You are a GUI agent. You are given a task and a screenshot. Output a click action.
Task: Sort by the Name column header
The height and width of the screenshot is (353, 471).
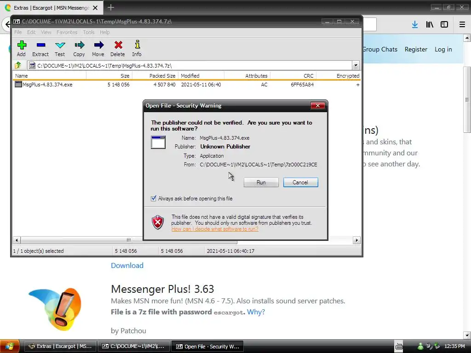coord(50,76)
